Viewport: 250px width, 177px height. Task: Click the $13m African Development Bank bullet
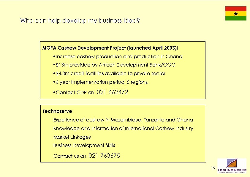[x=113, y=65]
